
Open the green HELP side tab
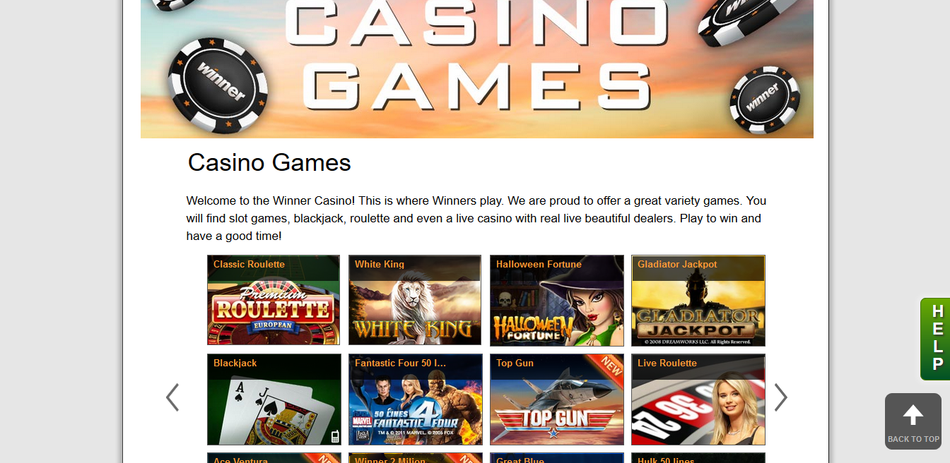coord(935,339)
